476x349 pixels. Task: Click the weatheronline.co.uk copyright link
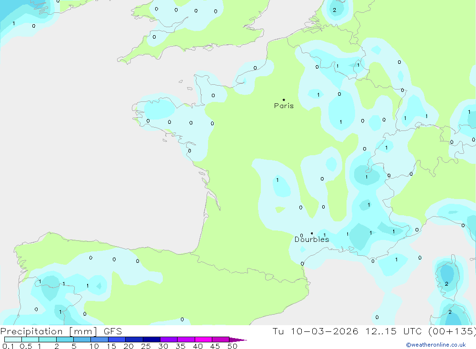click(x=436, y=345)
